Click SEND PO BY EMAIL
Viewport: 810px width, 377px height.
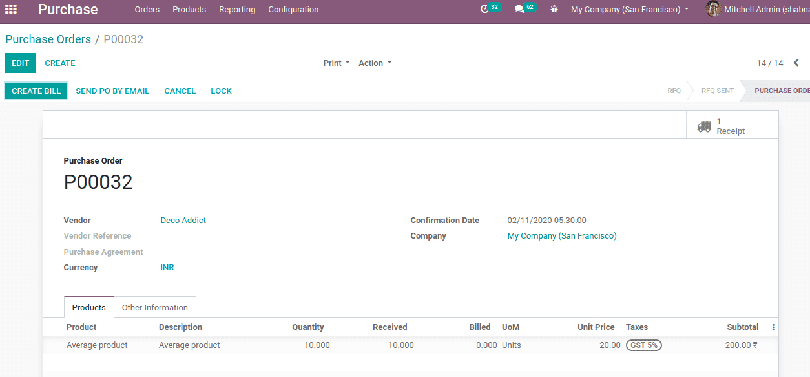click(112, 91)
